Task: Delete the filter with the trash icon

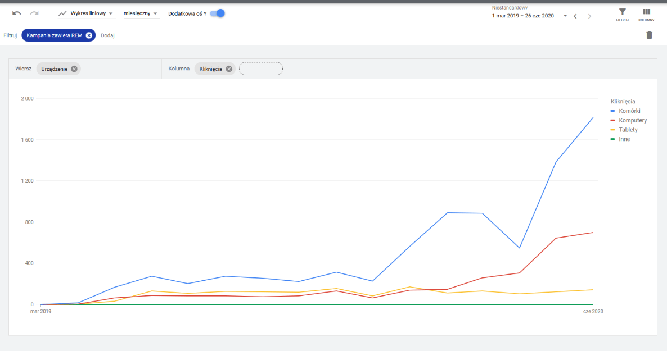Action: [x=649, y=35]
